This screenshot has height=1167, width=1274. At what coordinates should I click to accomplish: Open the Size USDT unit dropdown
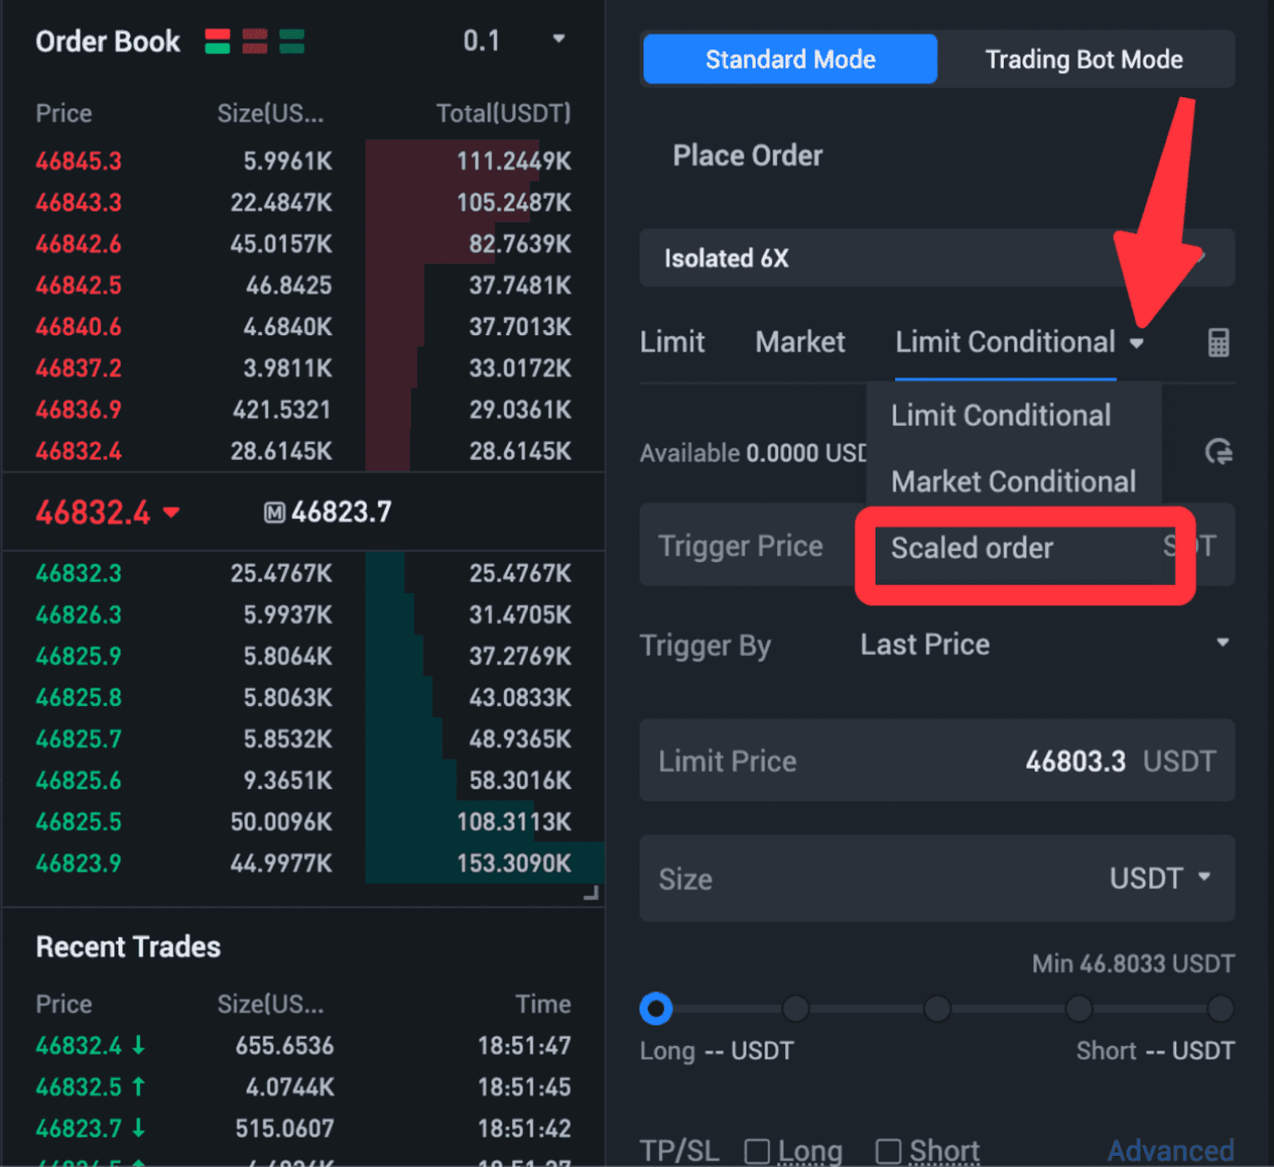coord(1204,877)
